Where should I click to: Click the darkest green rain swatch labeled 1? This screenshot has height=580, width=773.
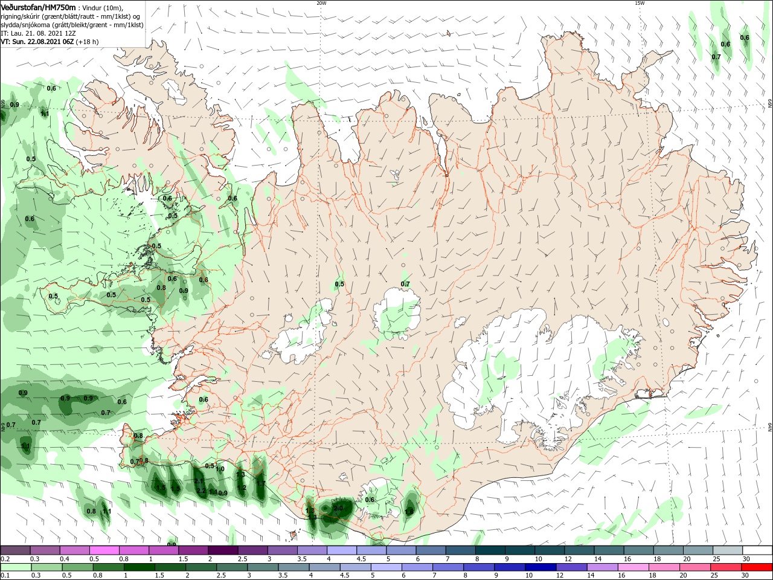click(x=140, y=567)
